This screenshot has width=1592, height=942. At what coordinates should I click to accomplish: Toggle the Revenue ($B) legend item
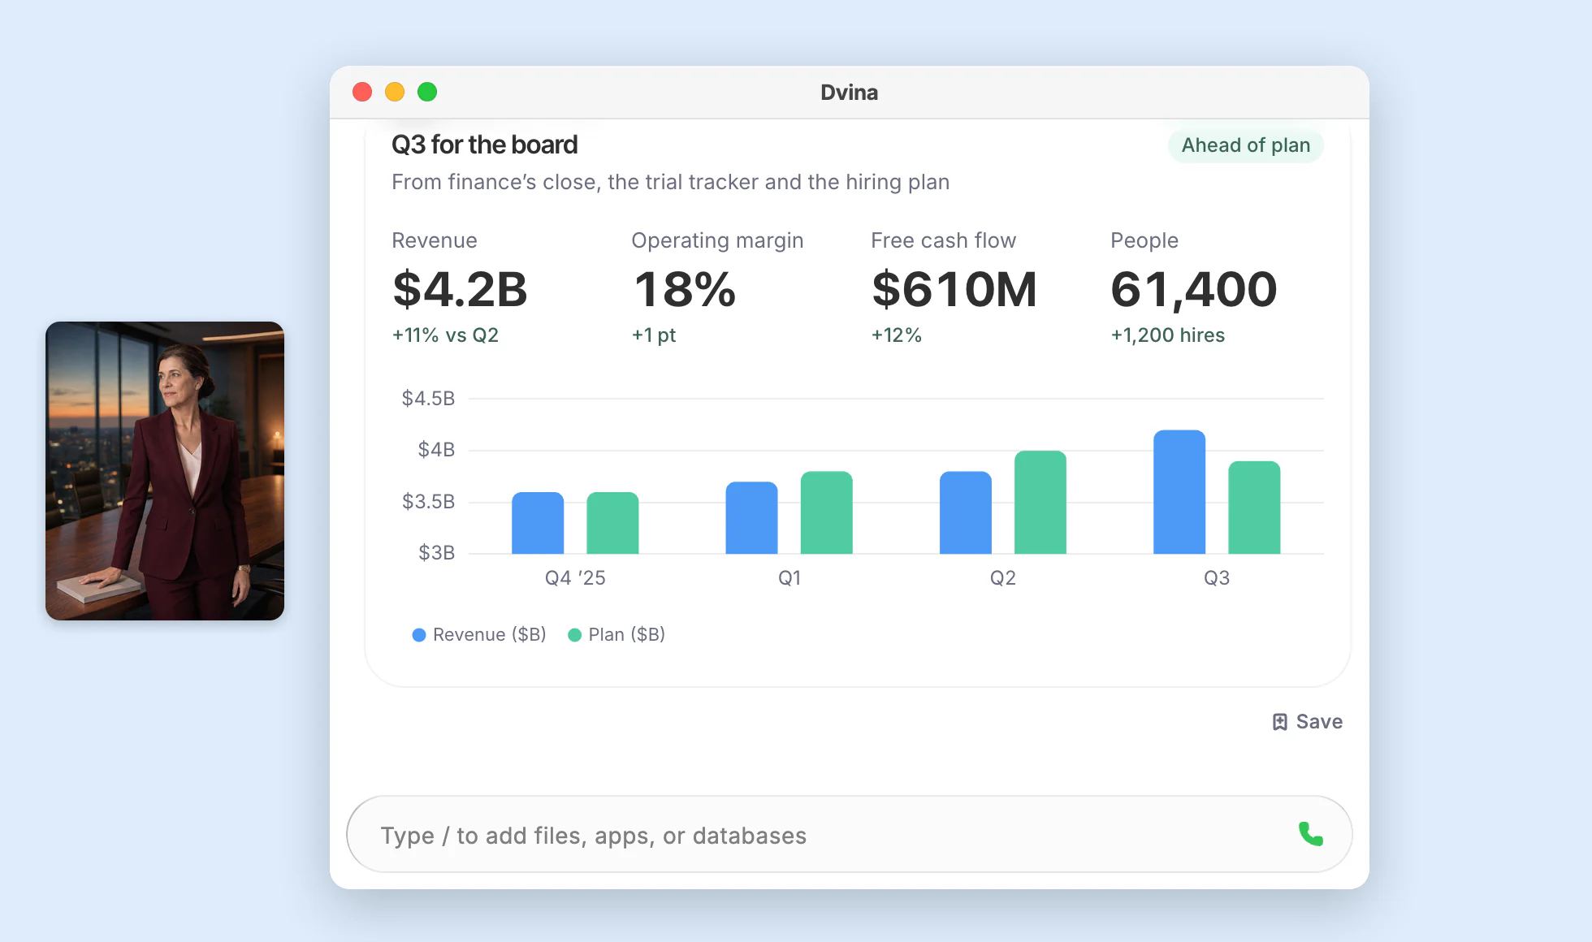click(x=479, y=634)
